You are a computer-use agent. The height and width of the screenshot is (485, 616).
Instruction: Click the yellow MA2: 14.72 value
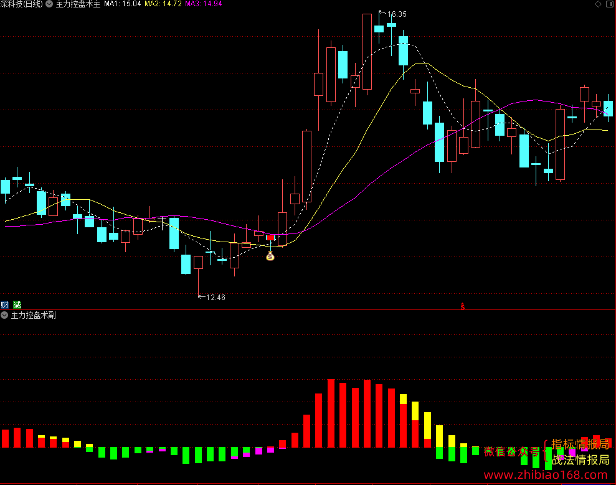pyautogui.click(x=163, y=4)
